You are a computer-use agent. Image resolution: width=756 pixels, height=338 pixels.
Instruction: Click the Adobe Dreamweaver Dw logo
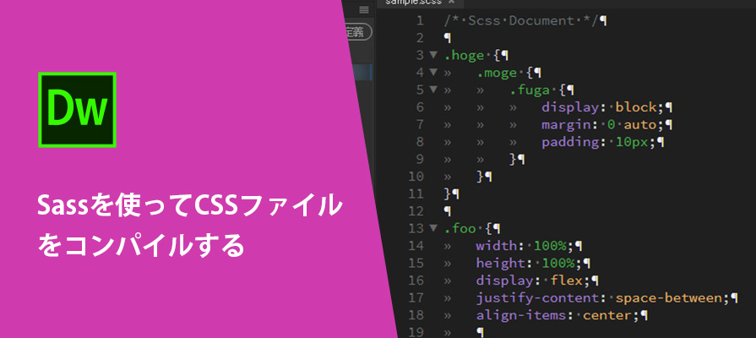(77, 110)
